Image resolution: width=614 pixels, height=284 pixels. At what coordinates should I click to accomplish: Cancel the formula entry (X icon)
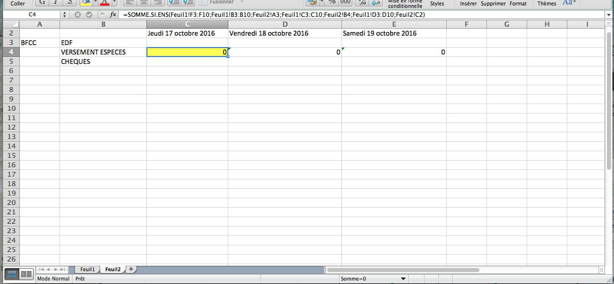[x=78, y=15]
